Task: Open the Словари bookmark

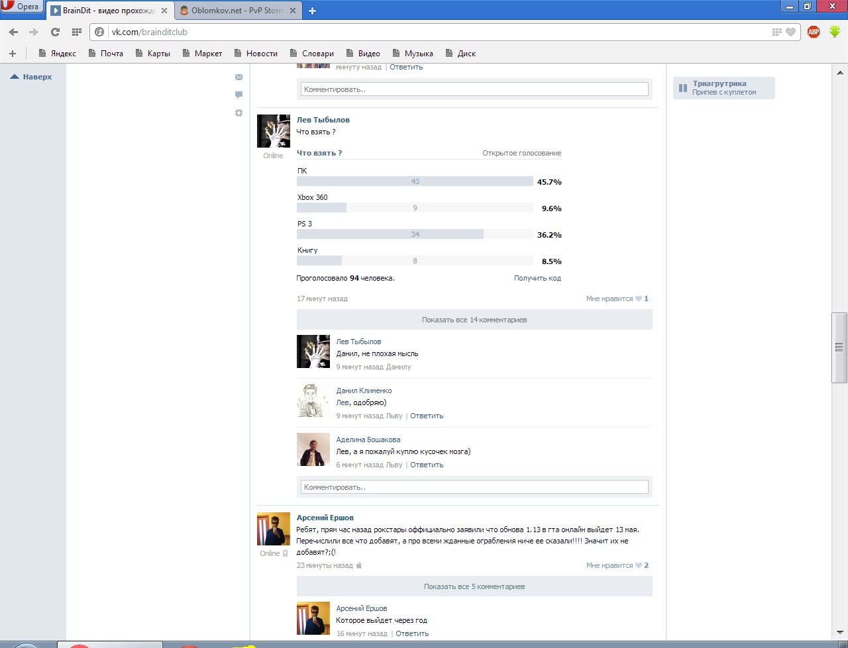Action: [312, 54]
